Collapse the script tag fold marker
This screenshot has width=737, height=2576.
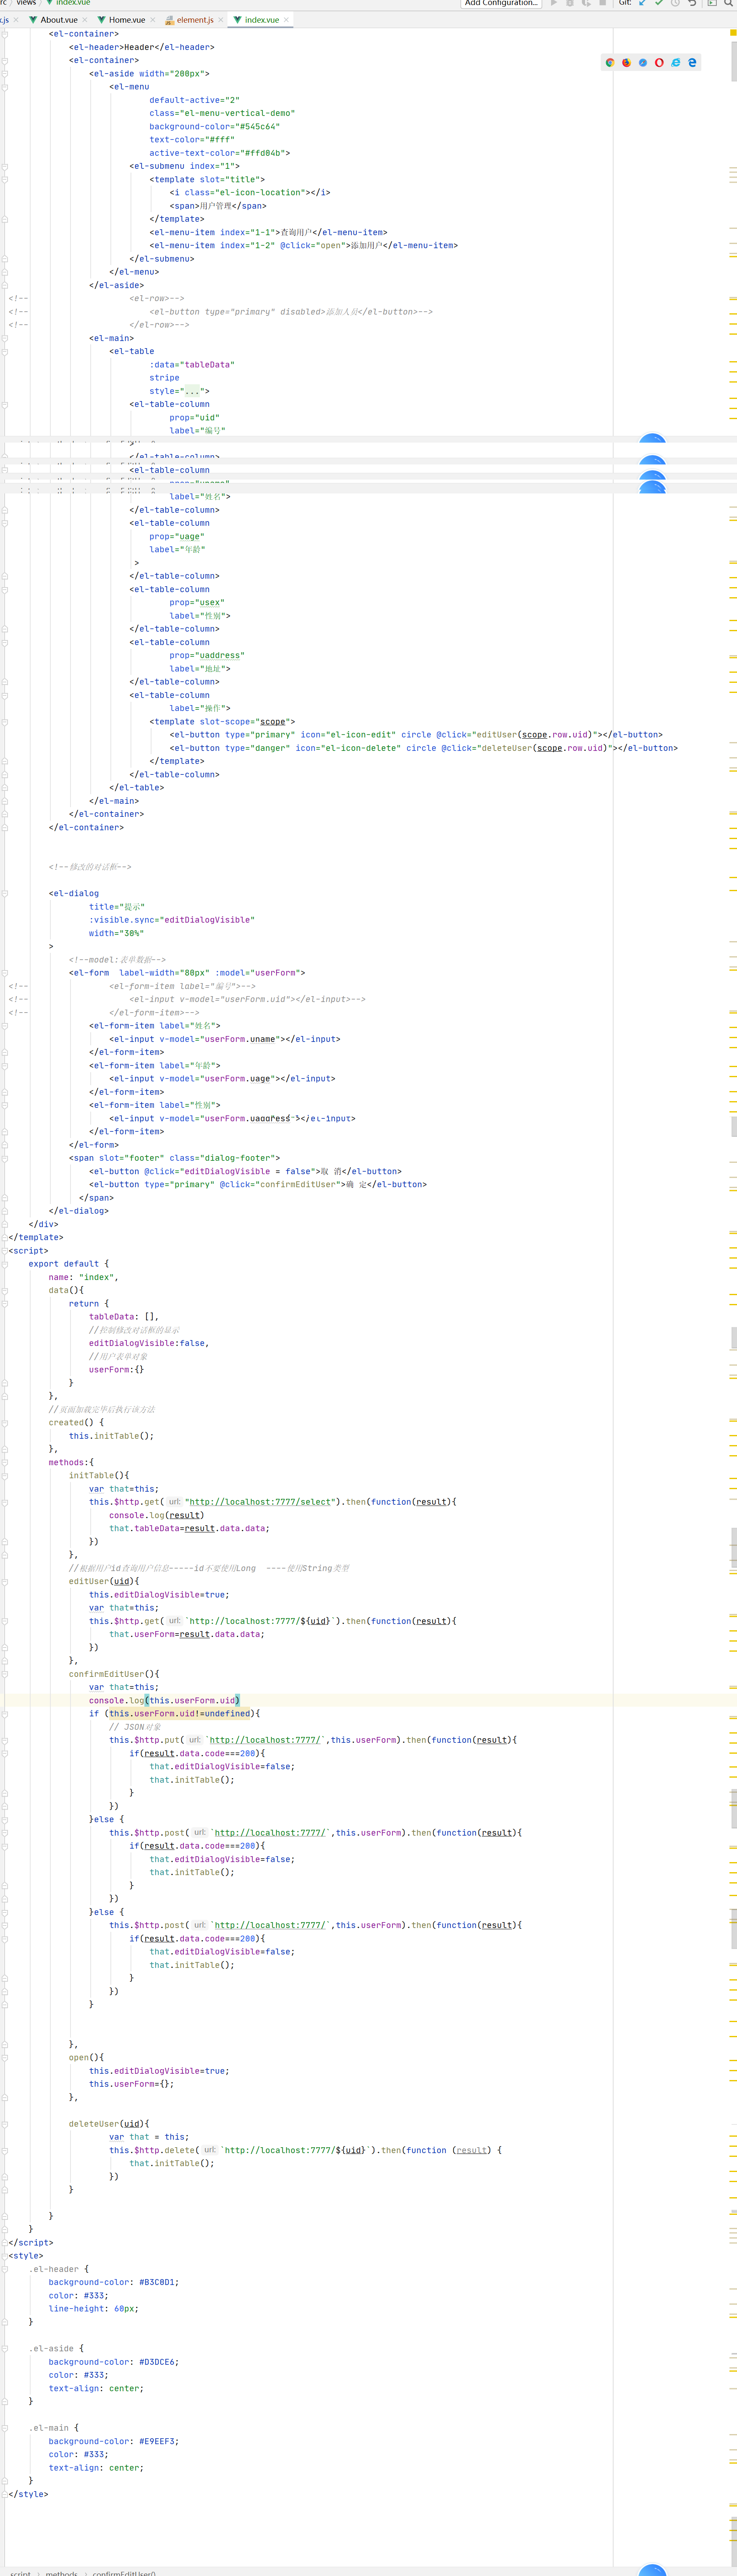pos(5,1251)
